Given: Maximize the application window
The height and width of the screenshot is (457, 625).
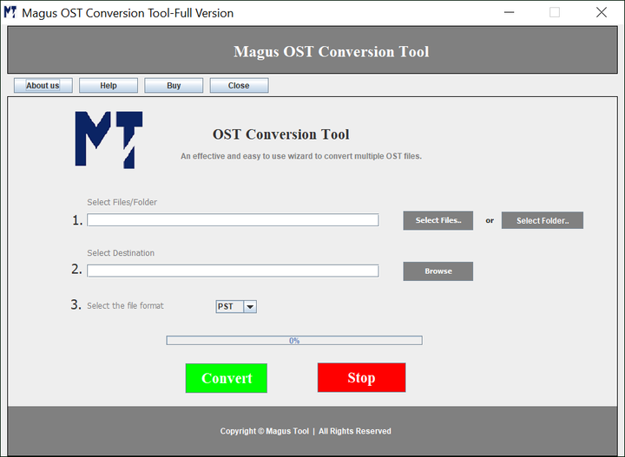Looking at the screenshot, I should point(555,13).
